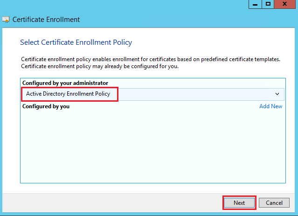Select Active Directory Enrollment Policy entry
298x216 pixels.
coord(68,94)
